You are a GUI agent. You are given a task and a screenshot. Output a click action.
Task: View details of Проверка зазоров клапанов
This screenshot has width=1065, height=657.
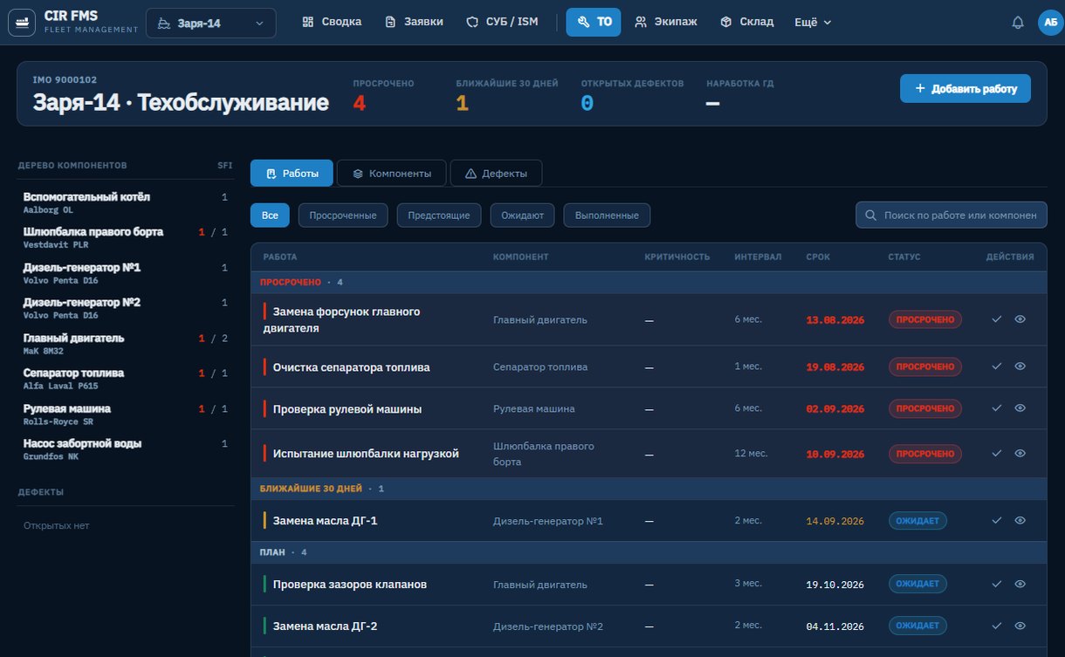point(1020,584)
